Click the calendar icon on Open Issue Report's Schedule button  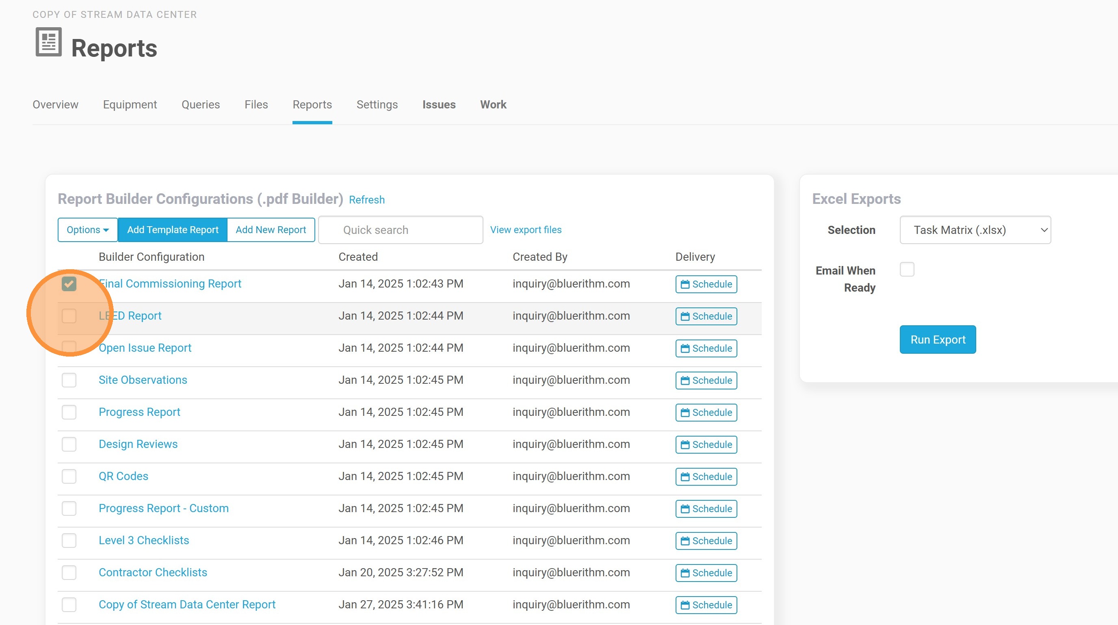[x=685, y=348]
